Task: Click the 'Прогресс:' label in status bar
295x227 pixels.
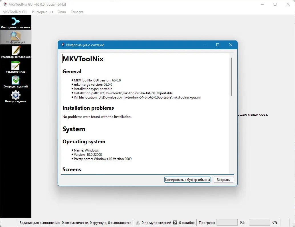Action: pyautogui.click(x=207, y=223)
